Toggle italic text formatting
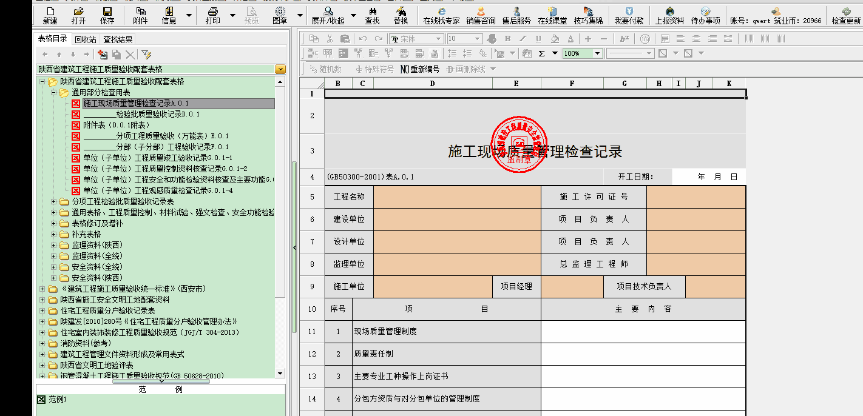863x416 pixels. [523, 39]
